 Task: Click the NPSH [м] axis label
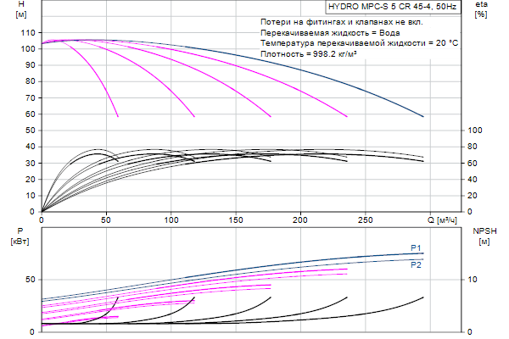[484, 236]
